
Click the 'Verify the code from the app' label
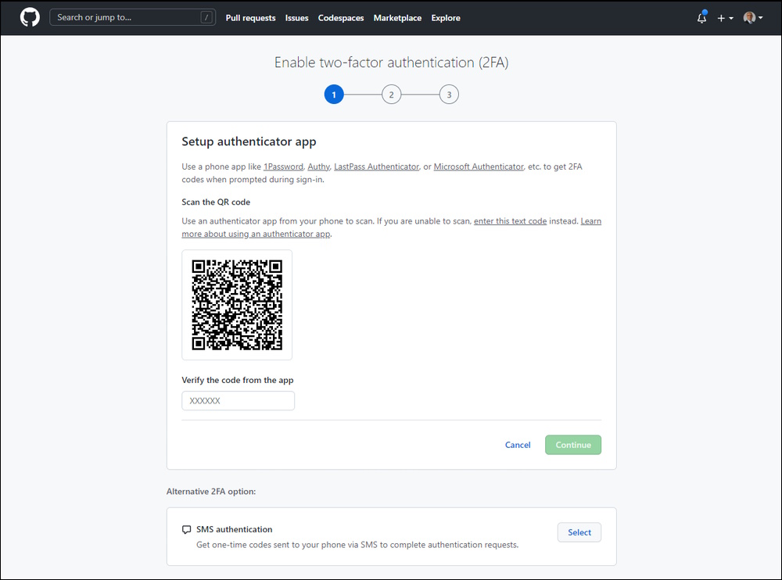(238, 380)
